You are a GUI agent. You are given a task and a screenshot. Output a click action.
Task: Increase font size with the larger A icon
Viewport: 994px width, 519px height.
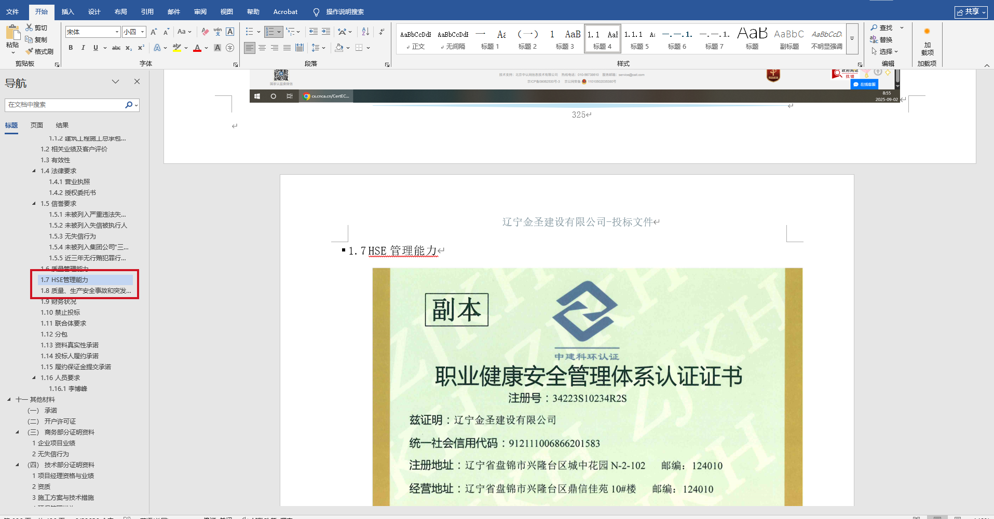pos(154,32)
